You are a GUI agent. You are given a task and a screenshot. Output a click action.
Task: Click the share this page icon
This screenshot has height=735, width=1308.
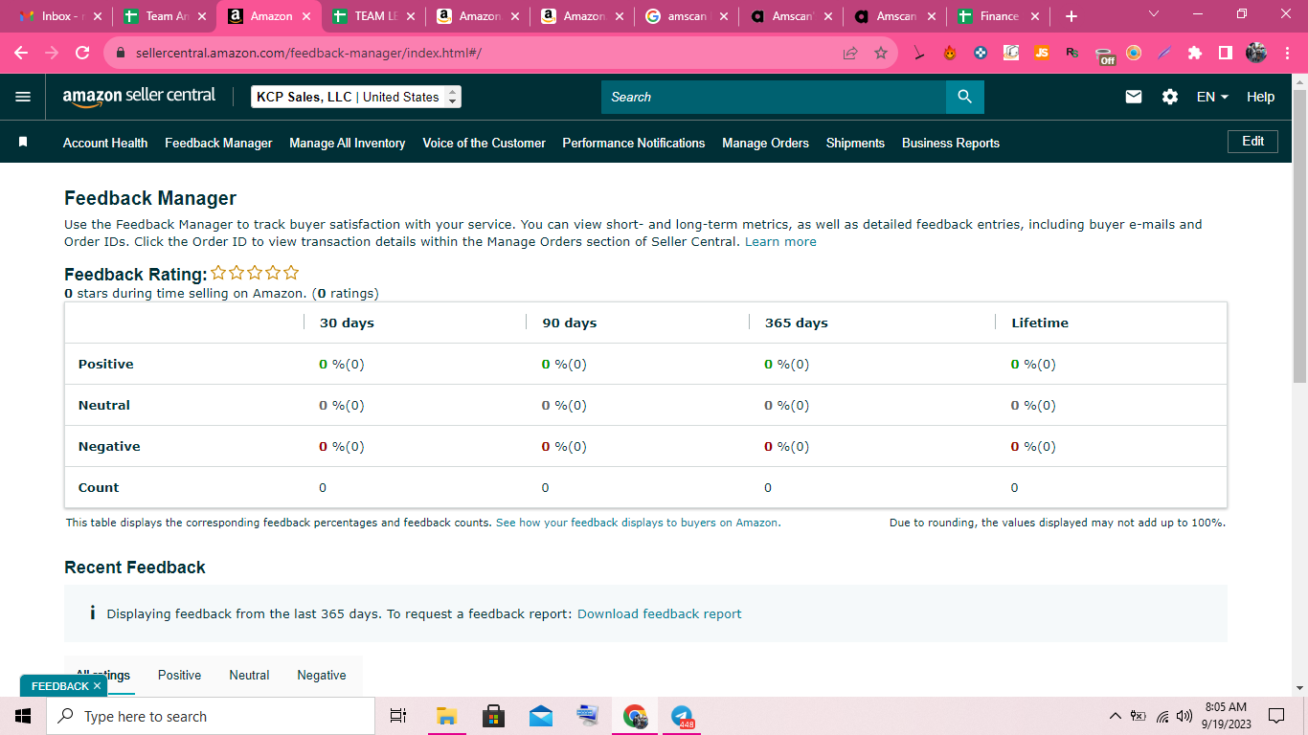click(x=850, y=54)
